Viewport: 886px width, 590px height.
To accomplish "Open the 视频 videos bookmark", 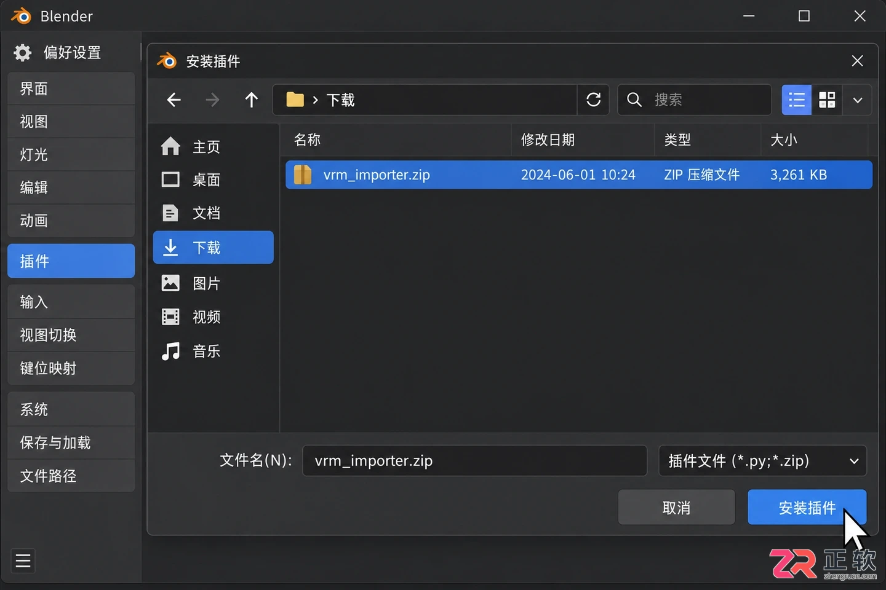I will [213, 317].
